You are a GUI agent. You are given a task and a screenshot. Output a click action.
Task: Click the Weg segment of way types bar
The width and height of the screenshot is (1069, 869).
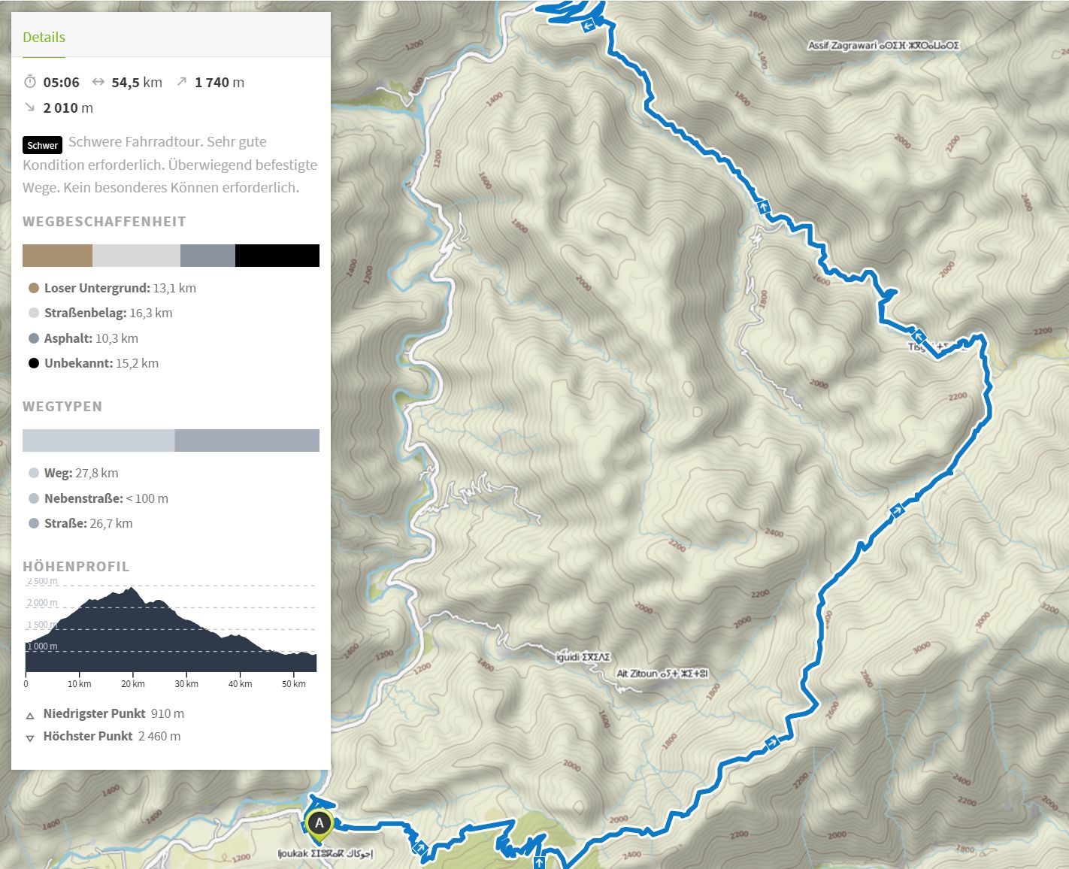[98, 441]
